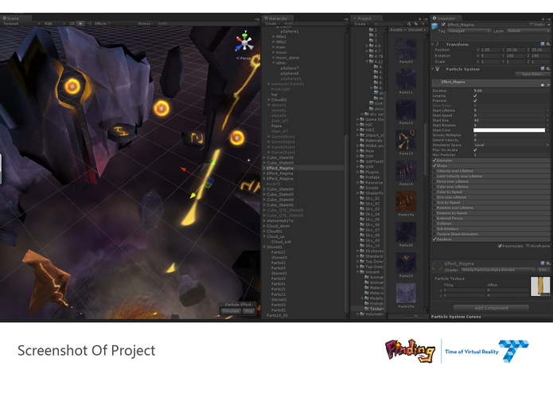Open the Hierarchy Create menu
Screen dimensions: 553x393
point(272,24)
